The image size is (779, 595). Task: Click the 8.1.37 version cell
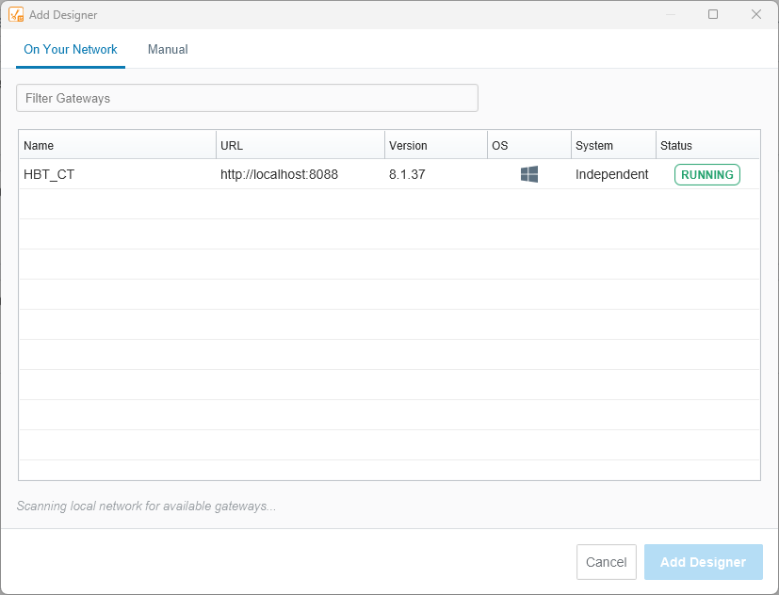coord(407,174)
